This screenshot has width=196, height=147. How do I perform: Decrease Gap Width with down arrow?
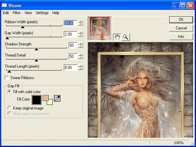[81, 35]
